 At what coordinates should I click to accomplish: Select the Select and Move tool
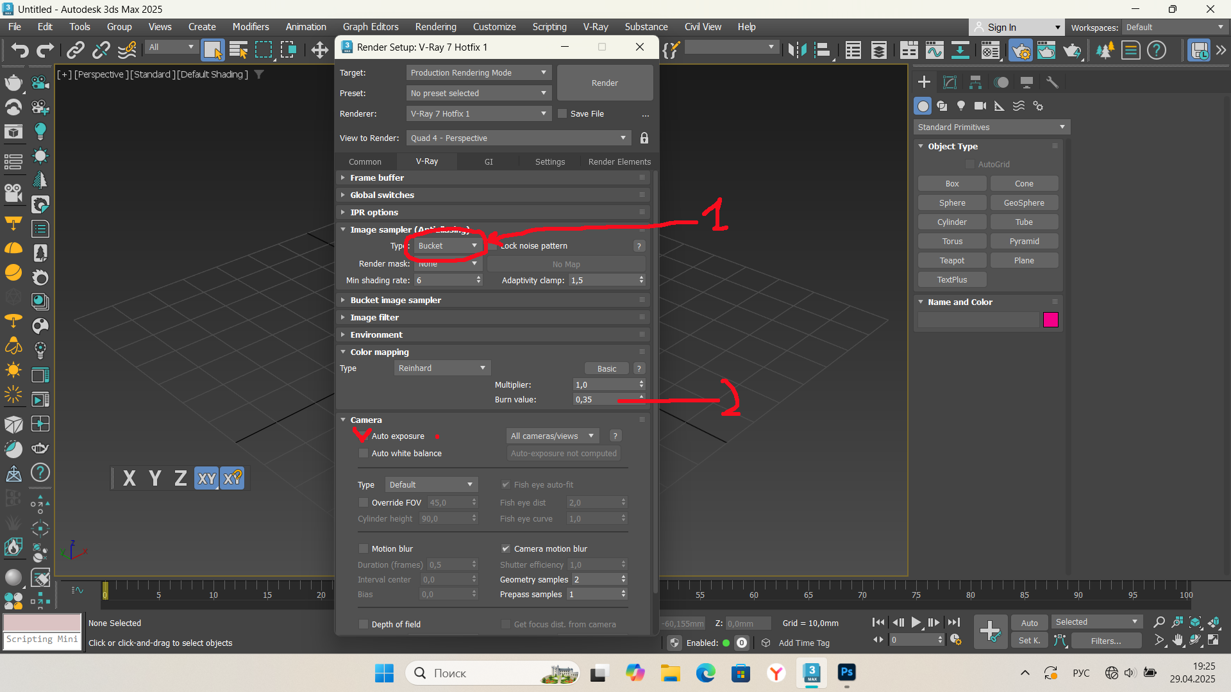coord(319,50)
